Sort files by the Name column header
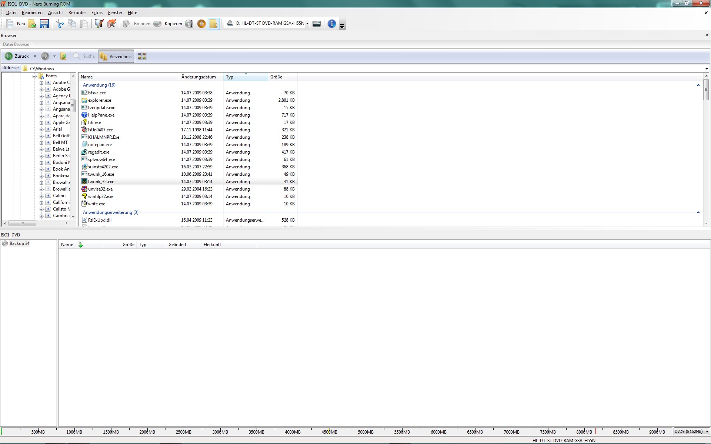Image resolution: width=711 pixels, height=444 pixels. (129, 77)
